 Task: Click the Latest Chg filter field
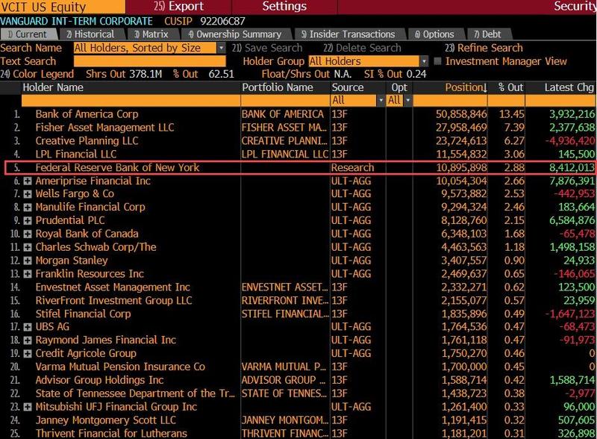(x=561, y=101)
